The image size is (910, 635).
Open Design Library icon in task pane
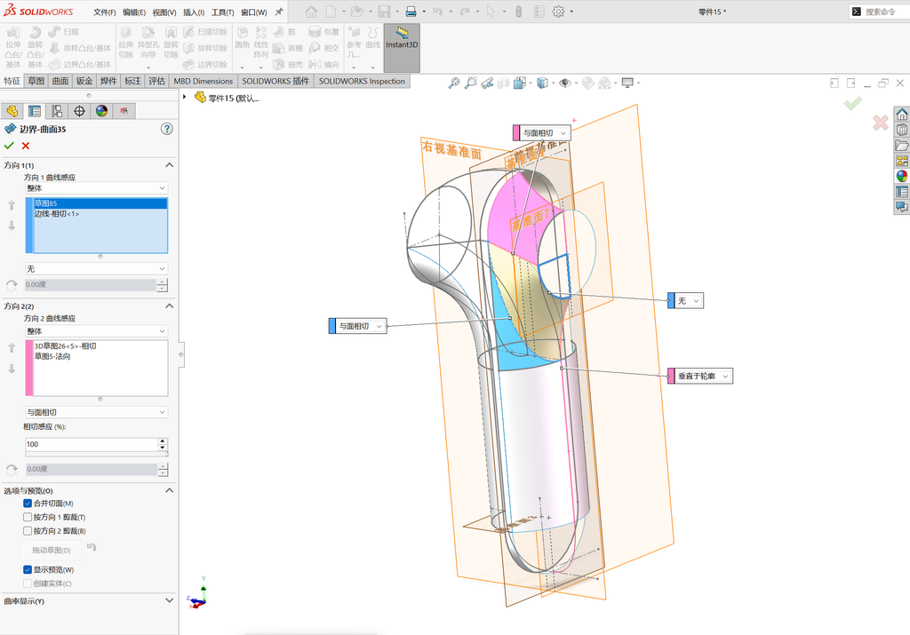point(901,130)
